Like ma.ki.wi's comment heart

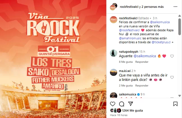[x=172, y=77]
